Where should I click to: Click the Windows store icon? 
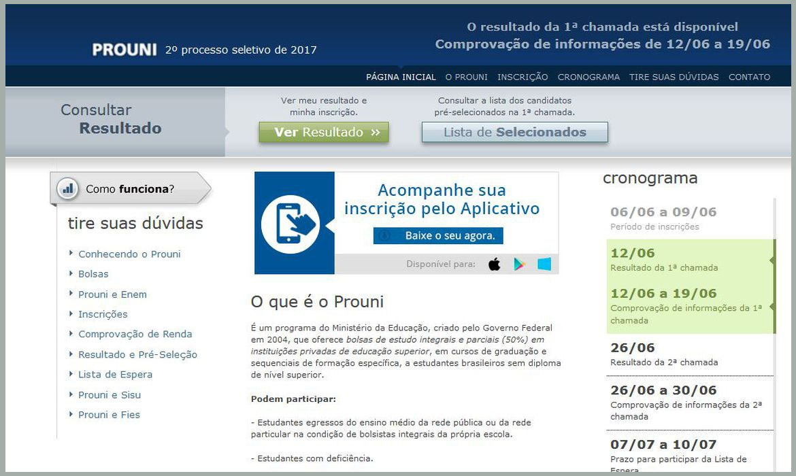coord(544,264)
